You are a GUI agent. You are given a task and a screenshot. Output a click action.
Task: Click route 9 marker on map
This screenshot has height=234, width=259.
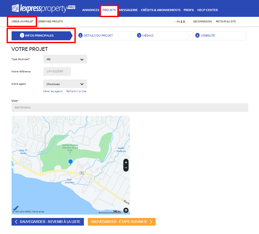point(82,173)
